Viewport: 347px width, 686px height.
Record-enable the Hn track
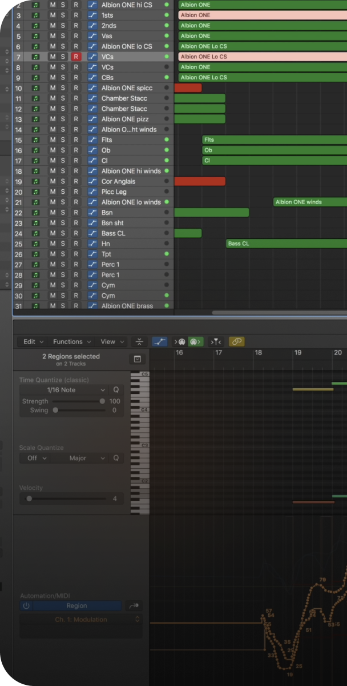click(76, 244)
